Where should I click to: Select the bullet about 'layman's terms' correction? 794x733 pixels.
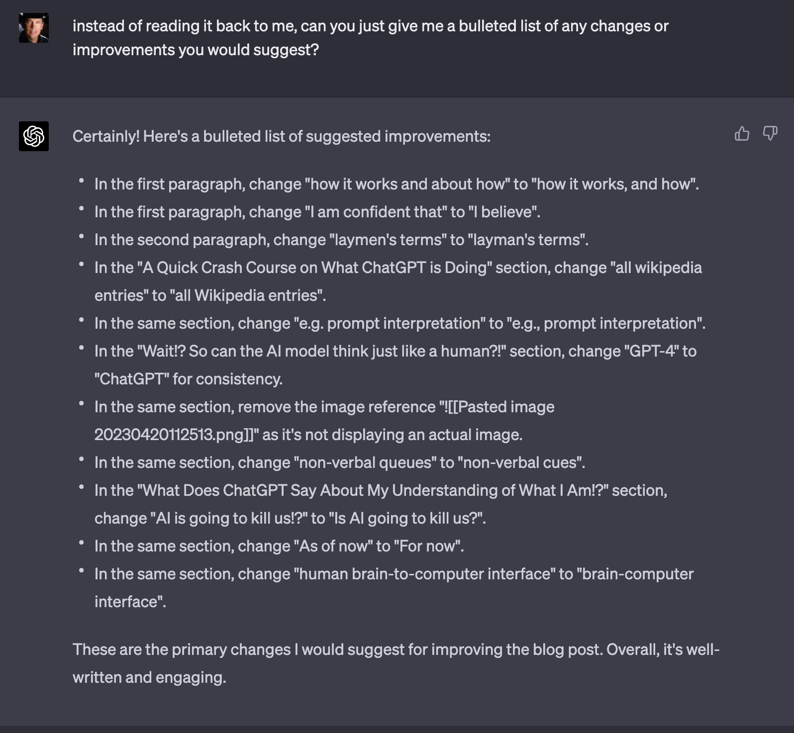341,239
